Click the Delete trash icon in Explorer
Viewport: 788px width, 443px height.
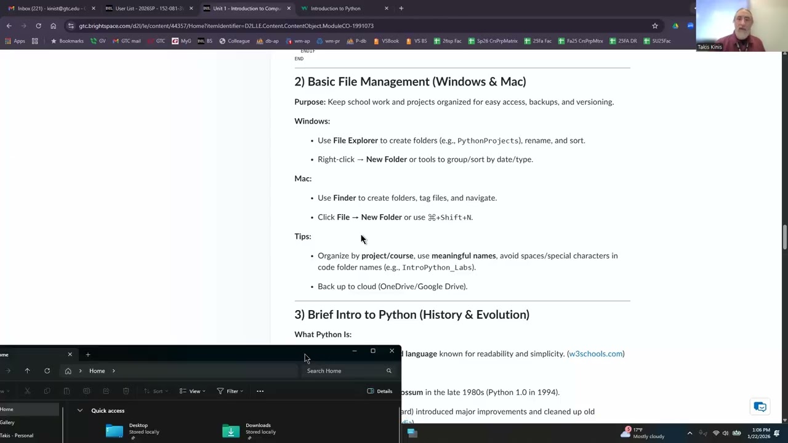[x=126, y=391]
